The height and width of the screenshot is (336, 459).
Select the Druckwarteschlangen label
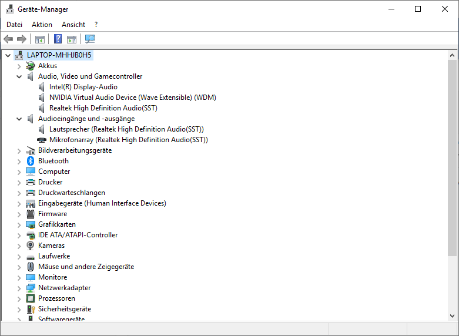[x=72, y=193]
